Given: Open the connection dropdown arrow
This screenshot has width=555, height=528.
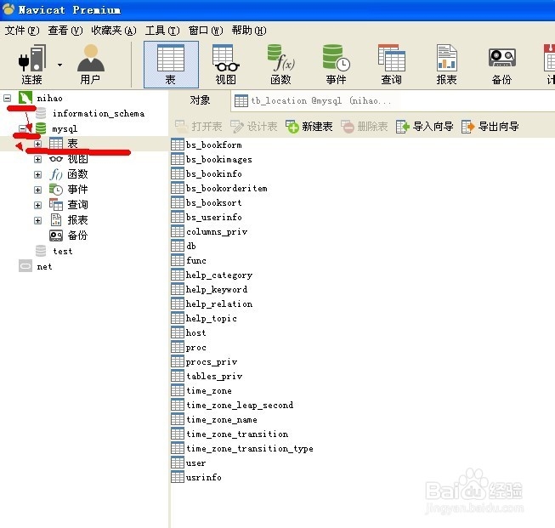Looking at the screenshot, I should pyautogui.click(x=59, y=65).
